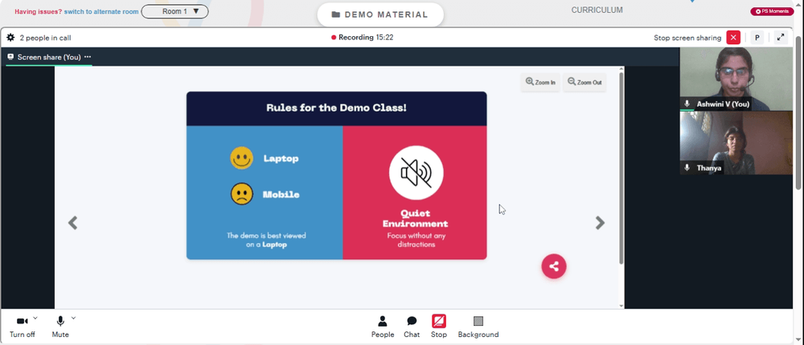Viewport: 804px width, 345px height.
Task: Expand microphone options chevron
Action: pyautogui.click(x=73, y=318)
